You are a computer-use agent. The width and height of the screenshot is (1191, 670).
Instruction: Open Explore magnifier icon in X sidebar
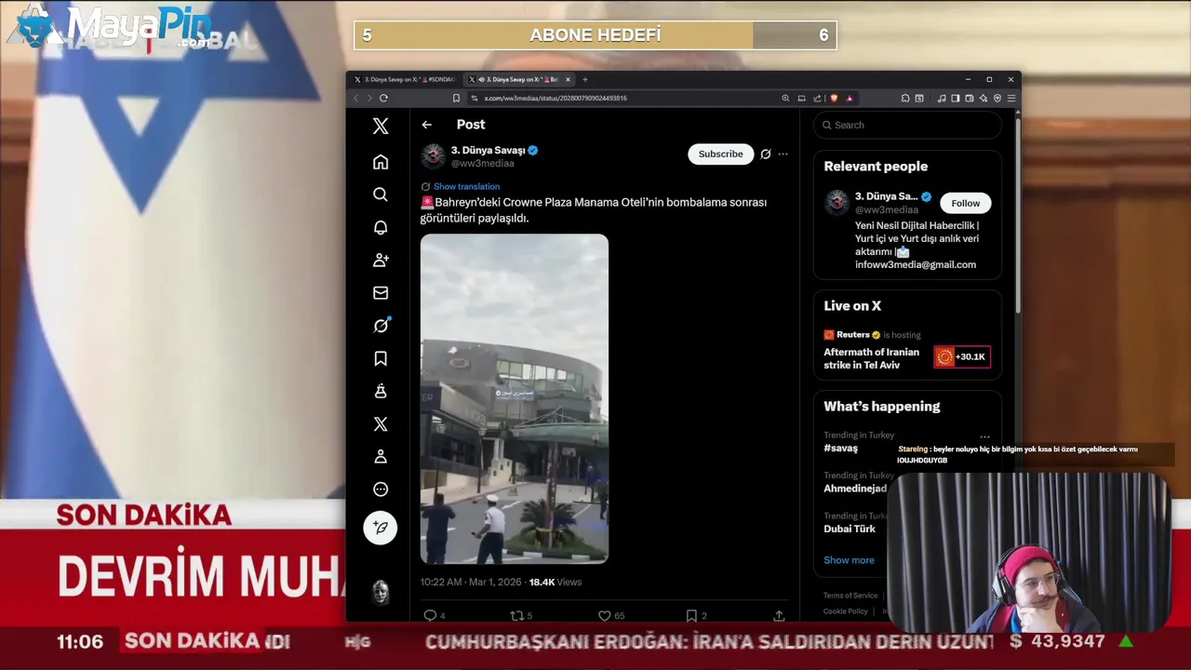(x=381, y=194)
